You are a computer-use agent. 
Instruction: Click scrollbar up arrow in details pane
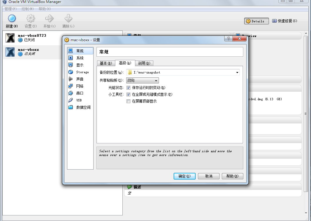coord(306,33)
